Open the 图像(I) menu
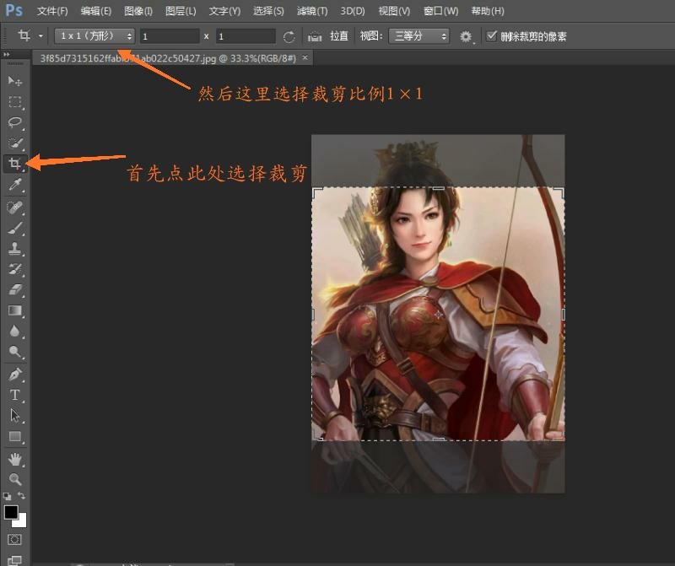This screenshot has width=675, height=566. point(138,11)
